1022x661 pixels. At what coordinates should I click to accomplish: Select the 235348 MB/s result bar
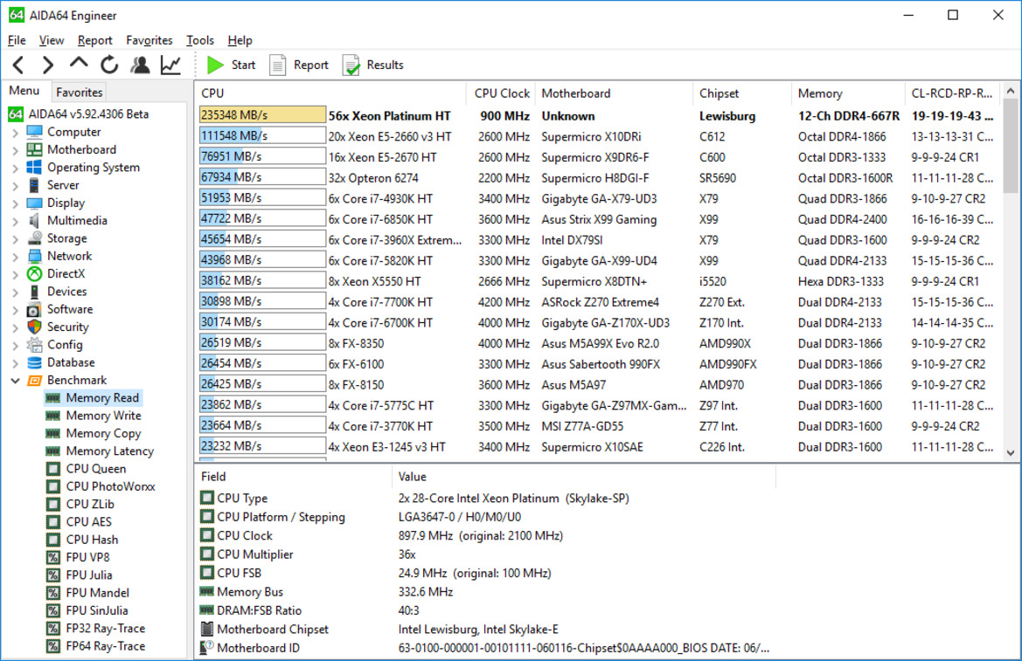(x=262, y=115)
